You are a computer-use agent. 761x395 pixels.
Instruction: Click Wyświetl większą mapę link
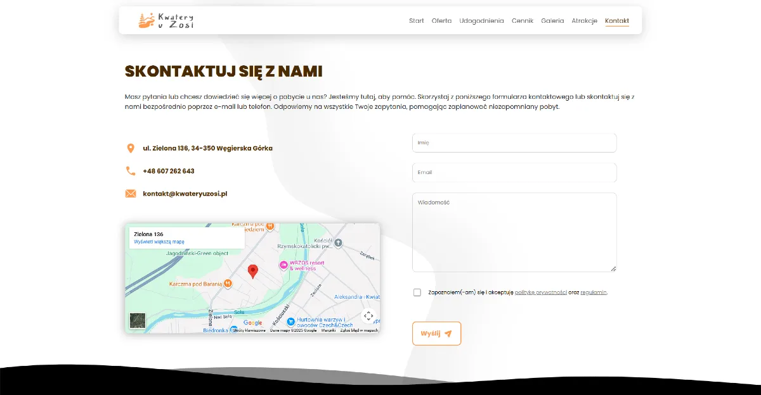pos(159,242)
